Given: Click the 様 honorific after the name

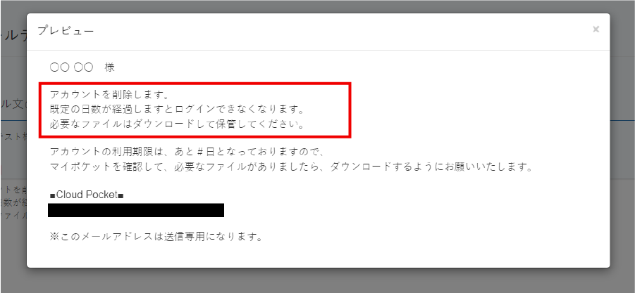Looking at the screenshot, I should pos(110,67).
